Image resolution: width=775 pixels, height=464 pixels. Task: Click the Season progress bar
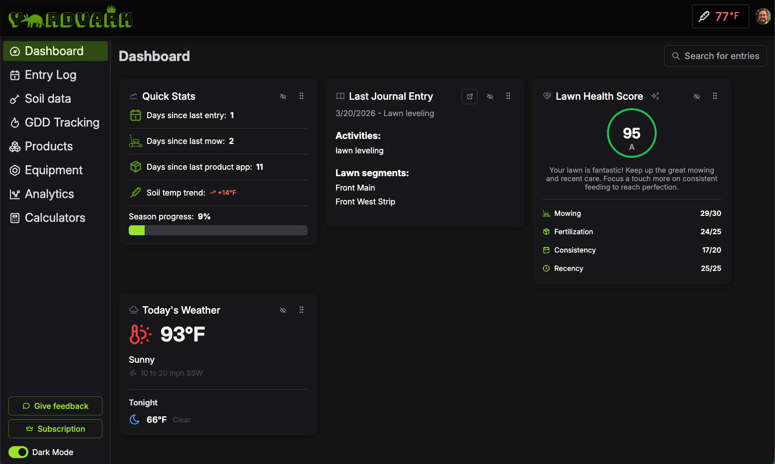tap(218, 230)
